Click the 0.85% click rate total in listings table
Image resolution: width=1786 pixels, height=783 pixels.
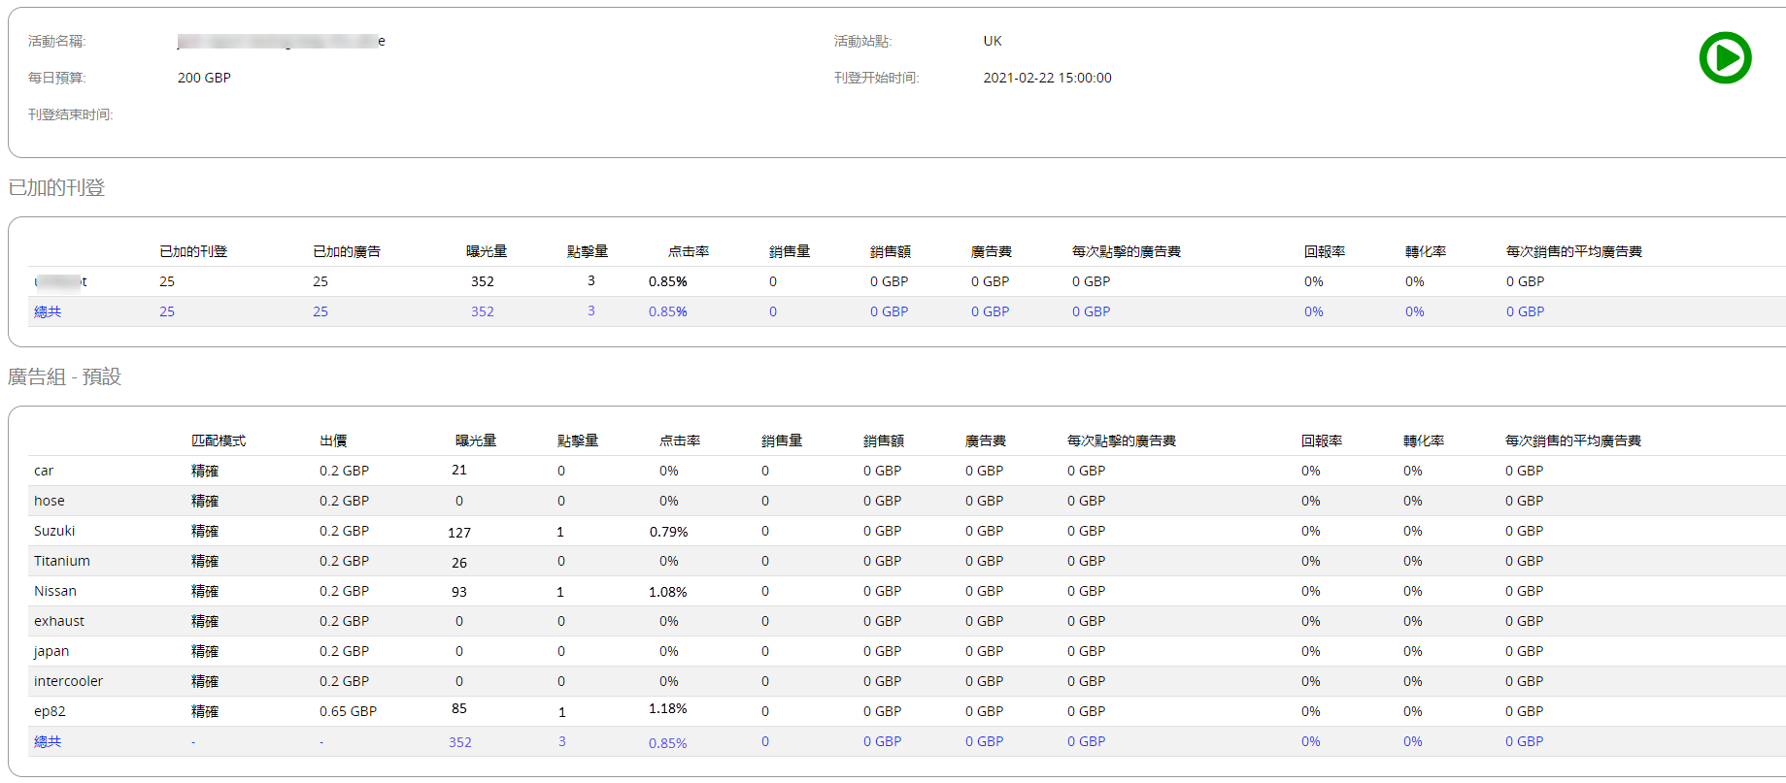[668, 311]
